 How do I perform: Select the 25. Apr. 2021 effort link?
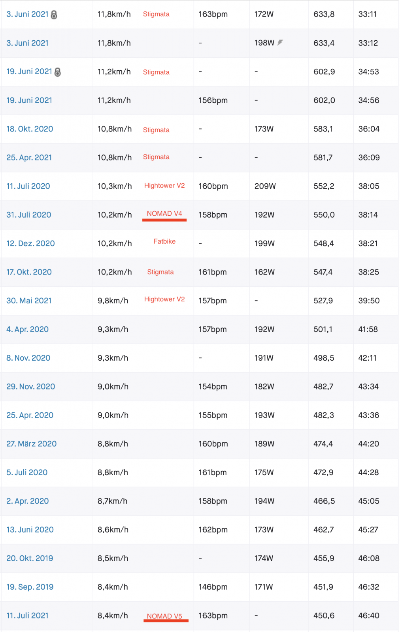click(29, 158)
